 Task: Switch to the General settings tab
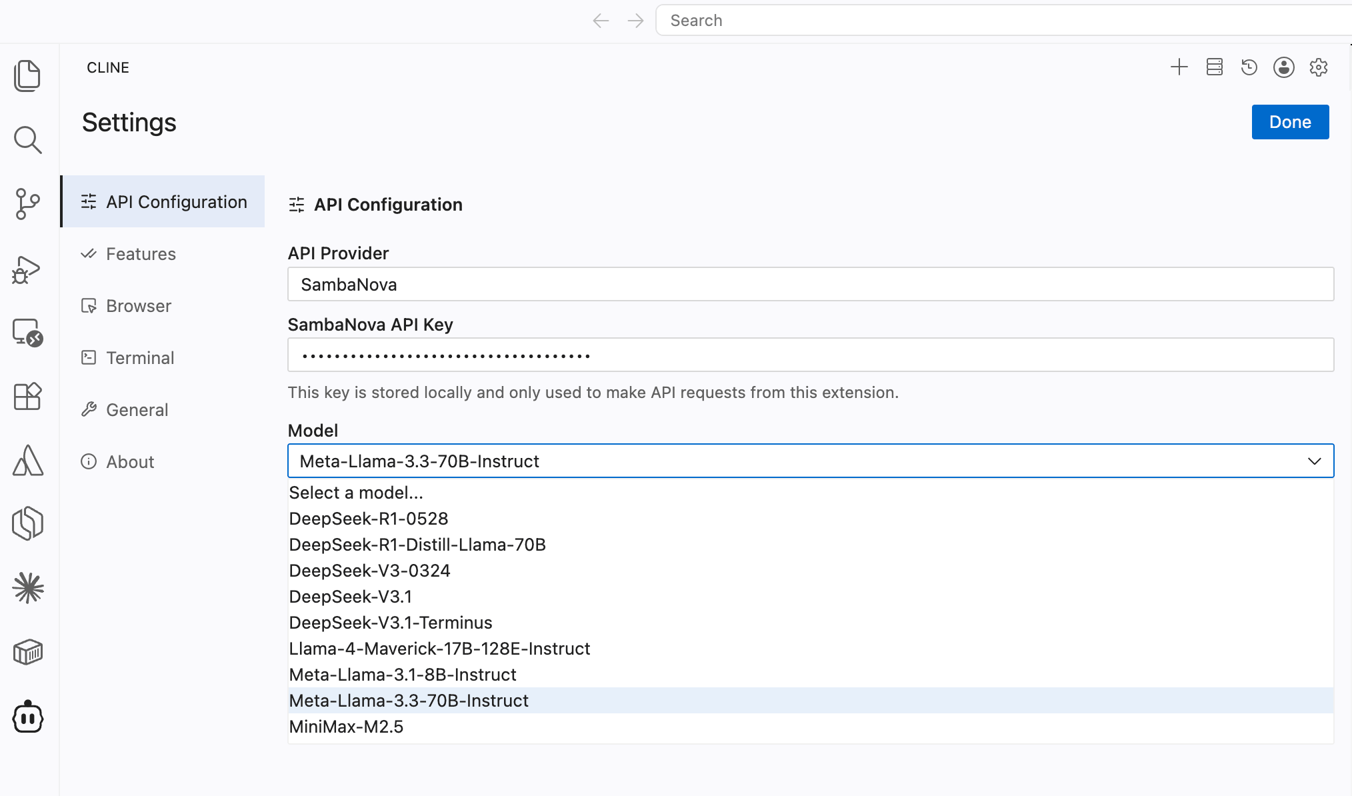point(163,409)
